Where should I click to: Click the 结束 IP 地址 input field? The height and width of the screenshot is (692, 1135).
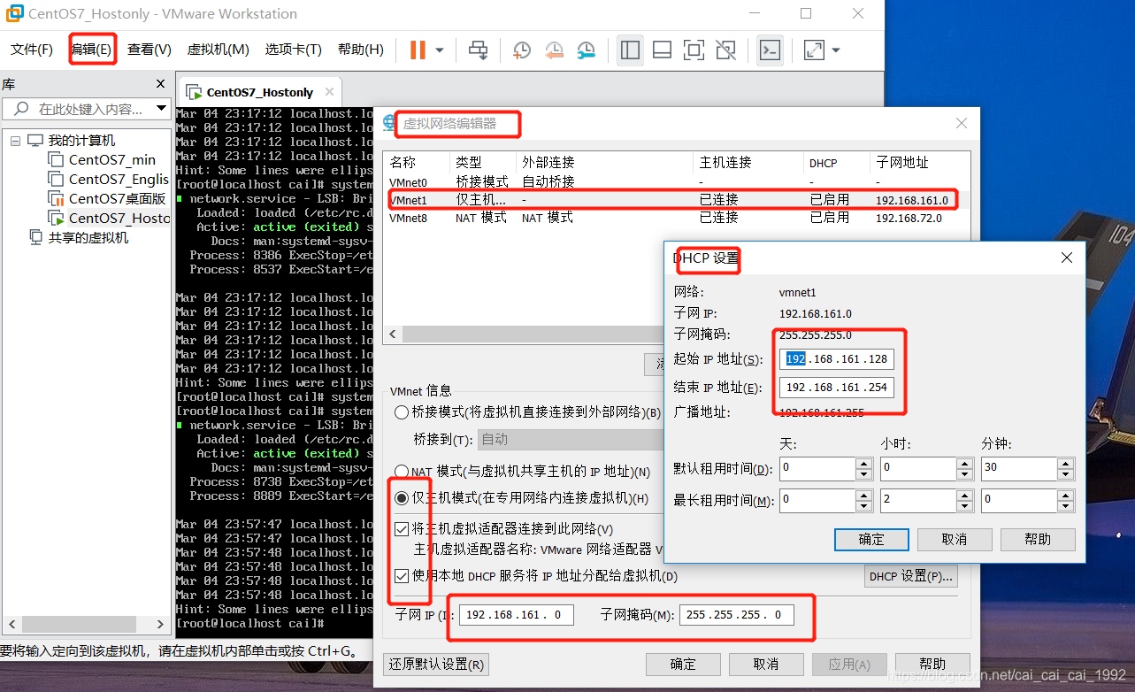click(x=836, y=388)
